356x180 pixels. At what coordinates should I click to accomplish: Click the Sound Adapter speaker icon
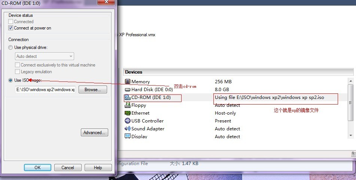[127, 128]
